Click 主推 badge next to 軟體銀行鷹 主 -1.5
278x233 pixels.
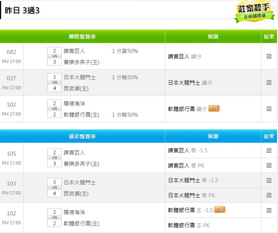point(220,210)
